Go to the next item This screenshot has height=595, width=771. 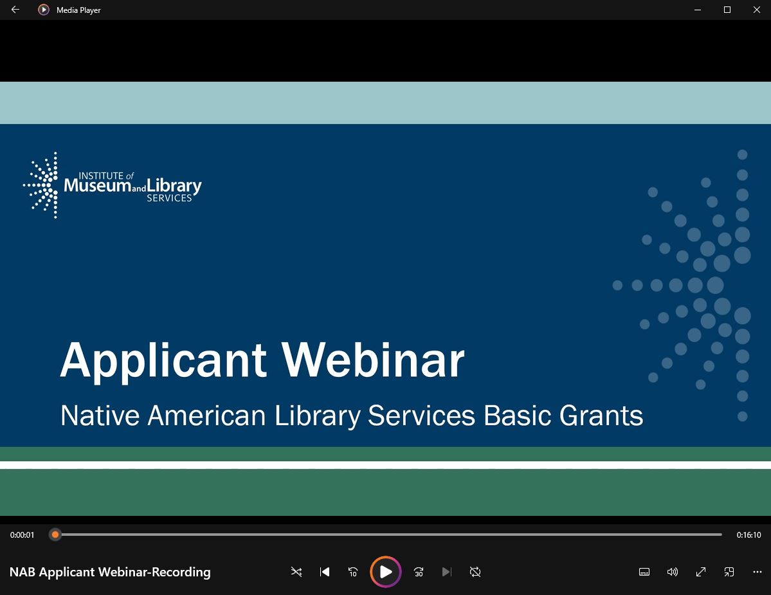pyautogui.click(x=447, y=572)
